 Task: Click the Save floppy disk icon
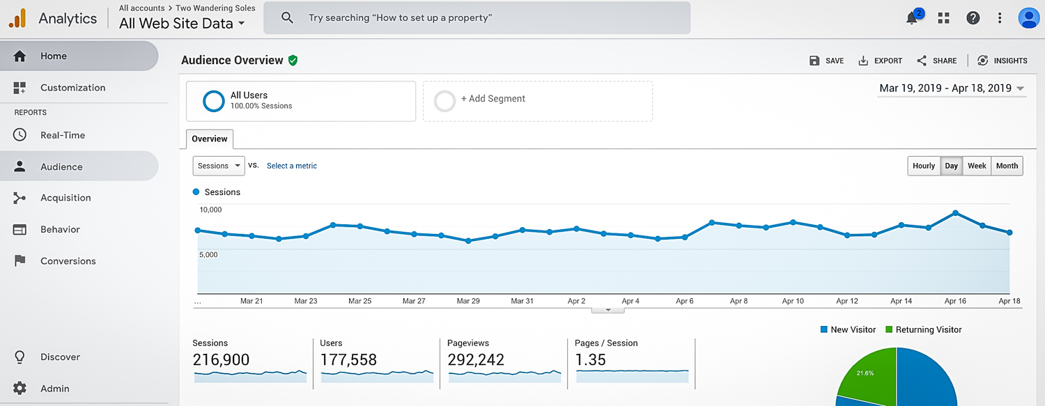814,61
